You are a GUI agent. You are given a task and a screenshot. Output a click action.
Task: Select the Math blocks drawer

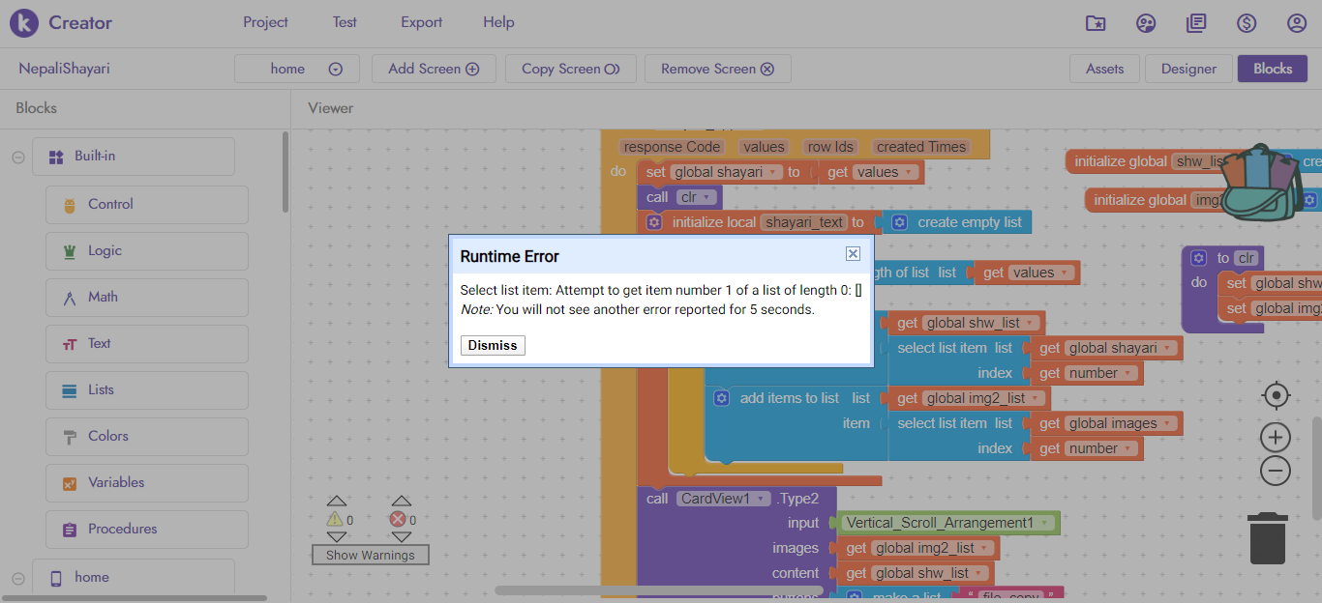[x=147, y=298]
